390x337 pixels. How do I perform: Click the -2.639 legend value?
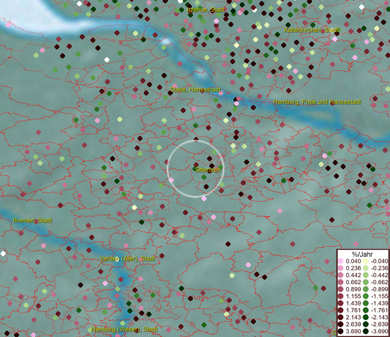[x=379, y=324]
